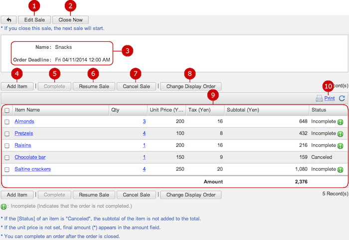The width and height of the screenshot is (349, 240).
Task: Click the green Incomplete icon for Pretzels
Action: (341, 134)
